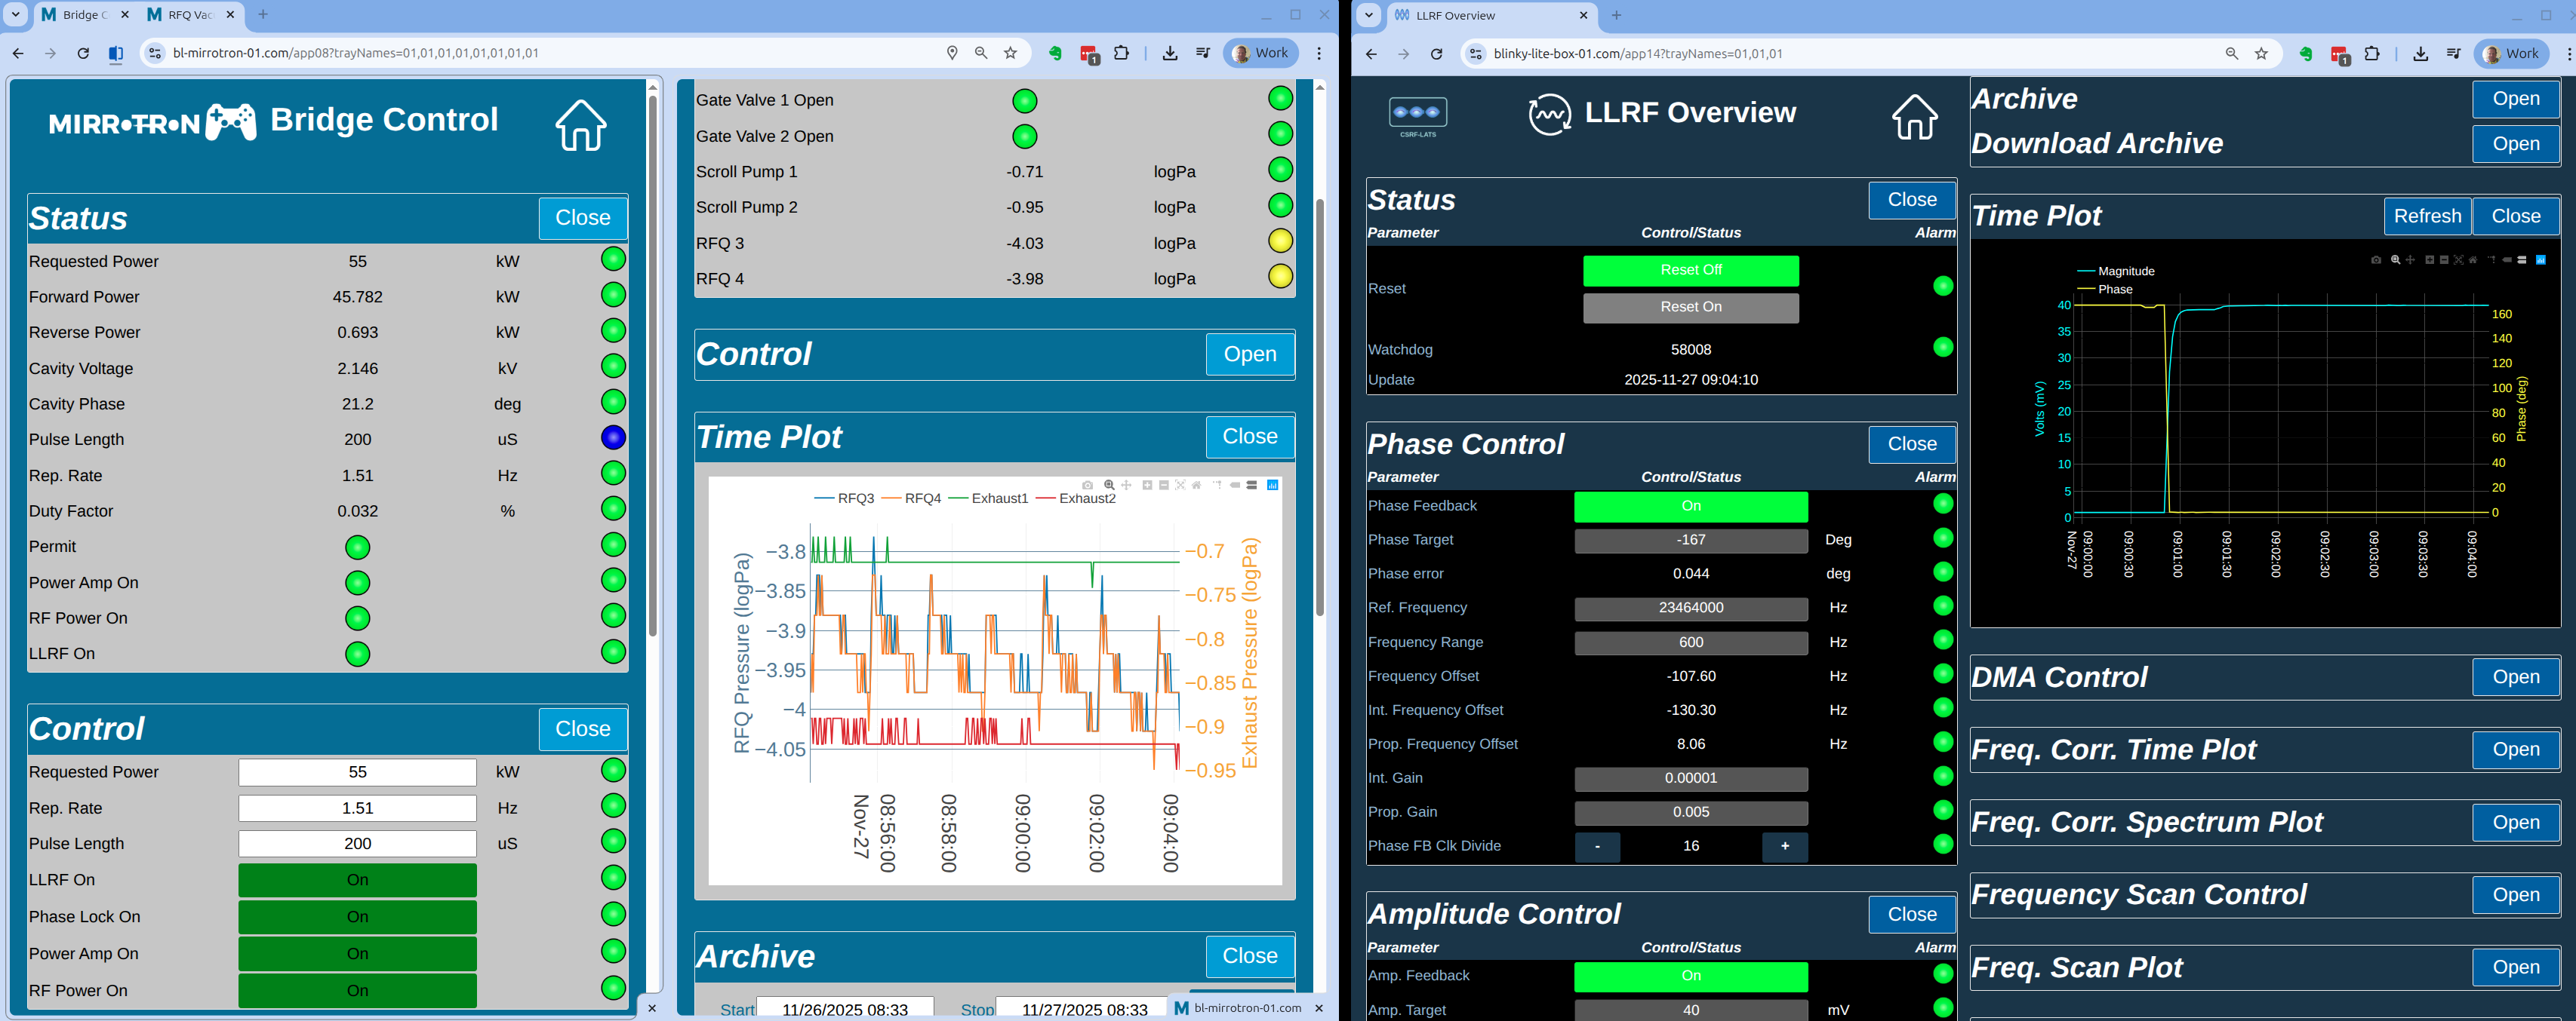This screenshot has height=1021, width=2576.
Task: Toggle Power Amp On control button
Action: click(357, 954)
